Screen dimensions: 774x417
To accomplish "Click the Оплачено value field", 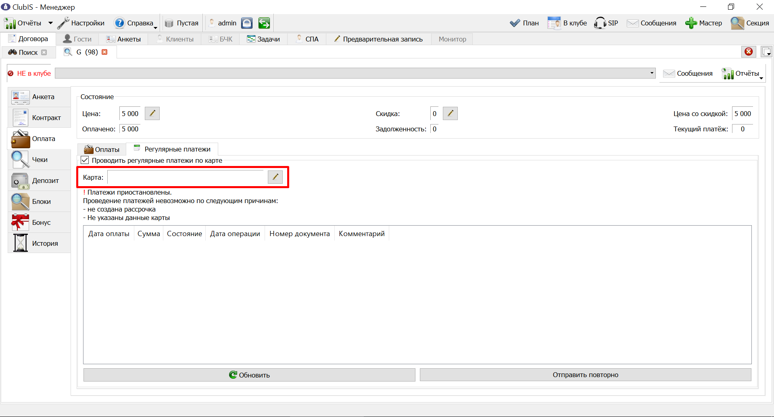I will coord(131,129).
